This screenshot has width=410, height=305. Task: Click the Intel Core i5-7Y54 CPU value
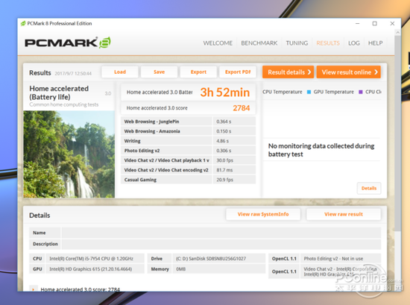point(91,259)
